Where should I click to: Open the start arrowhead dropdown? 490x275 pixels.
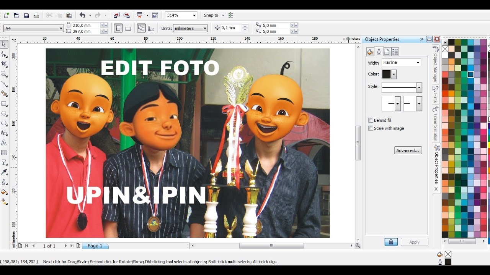click(x=398, y=104)
